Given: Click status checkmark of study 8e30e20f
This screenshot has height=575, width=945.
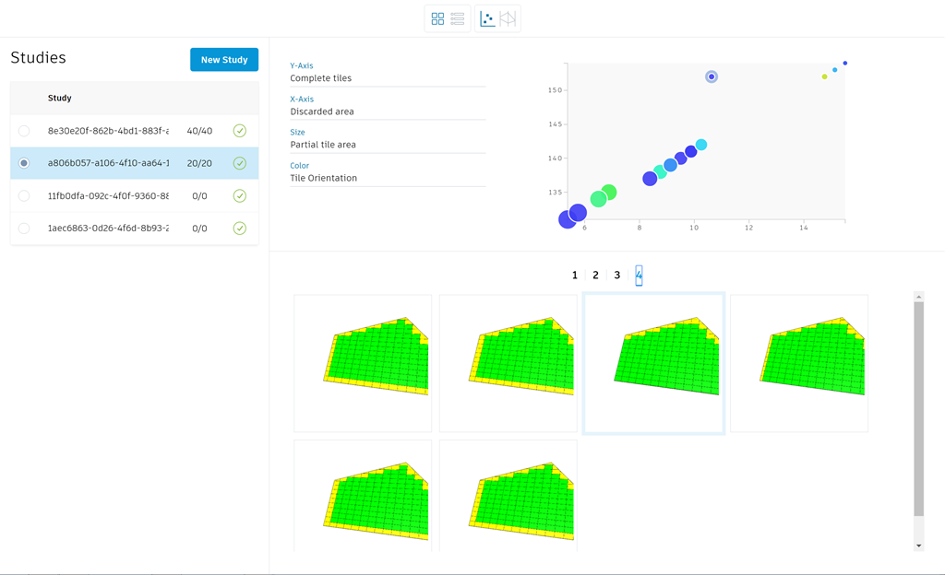Looking at the screenshot, I should coord(240,131).
